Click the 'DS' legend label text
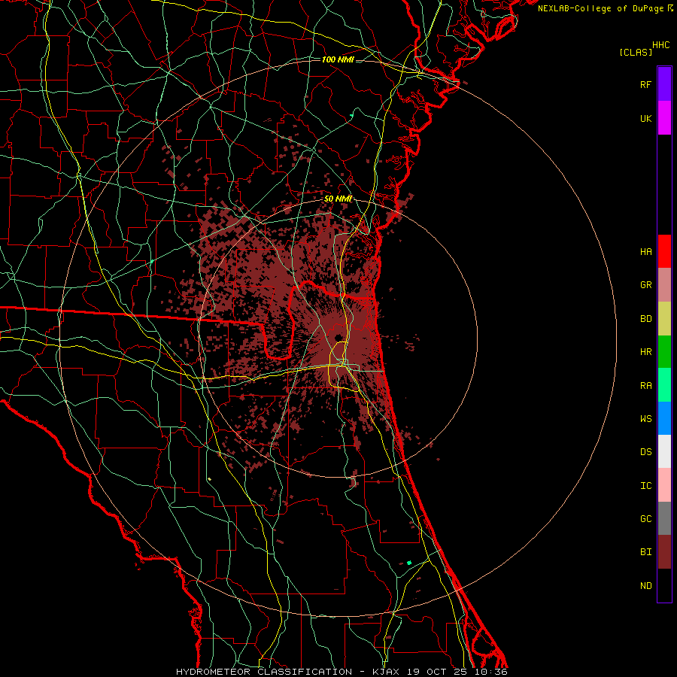The width and height of the screenshot is (677, 677). click(645, 452)
